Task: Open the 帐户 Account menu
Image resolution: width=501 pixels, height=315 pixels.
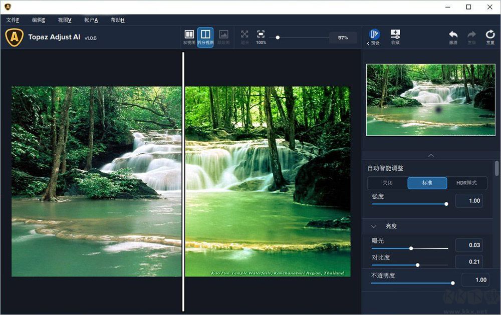Action: [x=91, y=20]
